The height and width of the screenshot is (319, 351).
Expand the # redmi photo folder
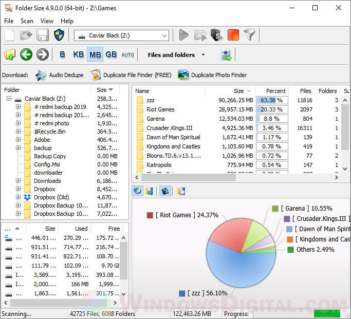(18, 123)
